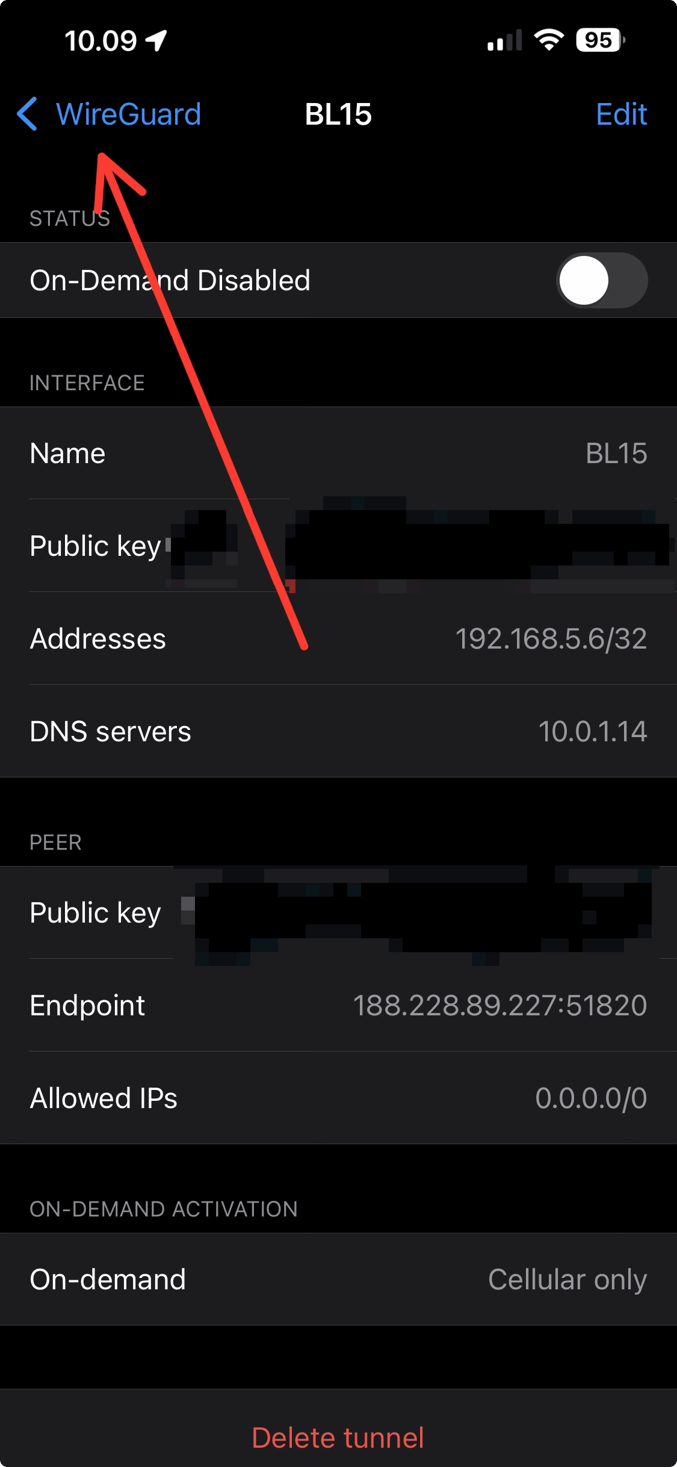Tap the Endpoint address row
Image resolution: width=677 pixels, height=1467 pixels.
[x=338, y=1005]
